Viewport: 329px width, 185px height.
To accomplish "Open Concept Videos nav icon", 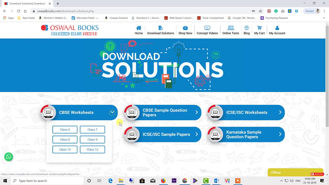I will click(x=207, y=28).
